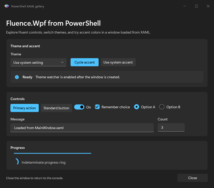Open the Theme dropdown 'Use system setting'

click(38, 62)
